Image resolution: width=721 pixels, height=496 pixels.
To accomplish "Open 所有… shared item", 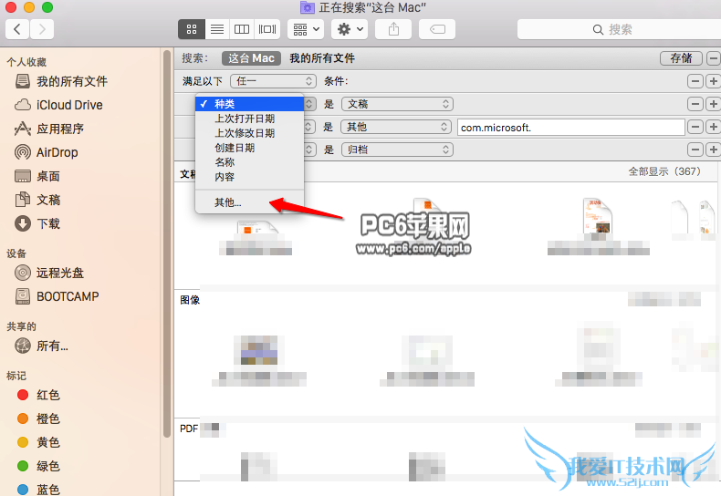I will 41,346.
